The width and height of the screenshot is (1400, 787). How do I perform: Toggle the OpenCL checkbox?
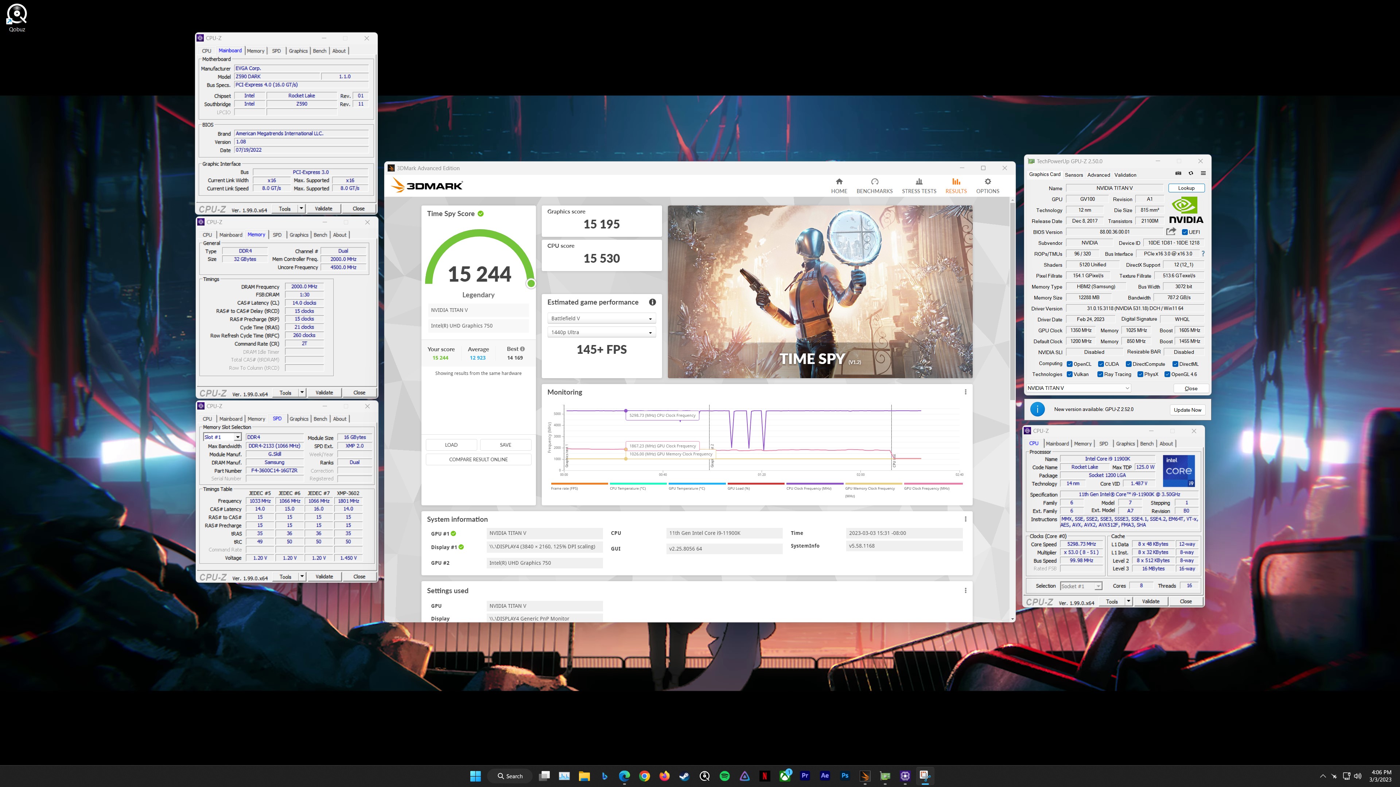(x=1070, y=364)
